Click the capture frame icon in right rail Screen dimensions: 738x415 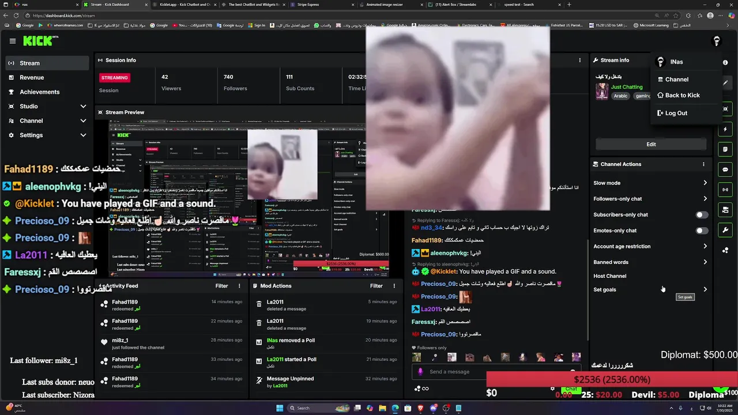725,109
